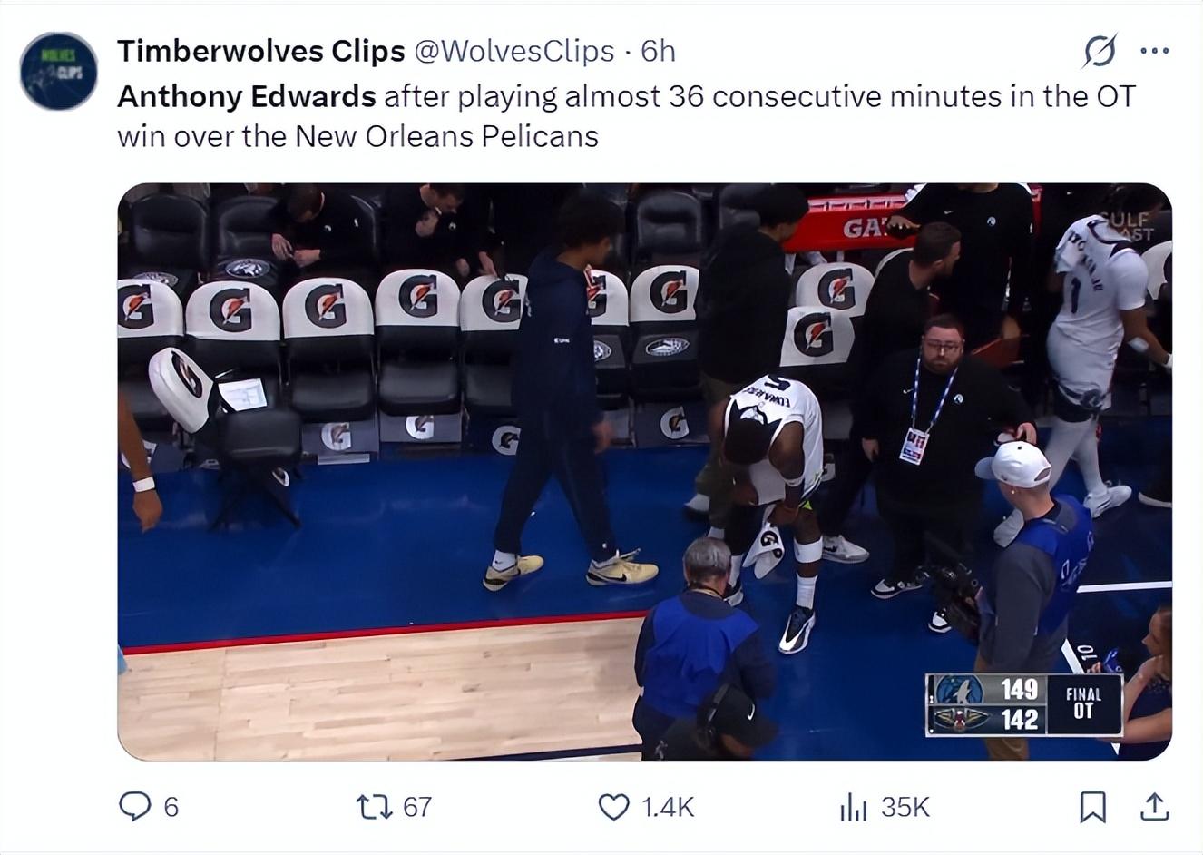Click the 35K views count

[x=905, y=807]
